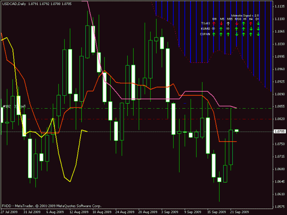Image resolution: width=287 pixels, height=215 pixels.
Task: Click the 1.1030 price scale value
Action: [x=280, y=44]
